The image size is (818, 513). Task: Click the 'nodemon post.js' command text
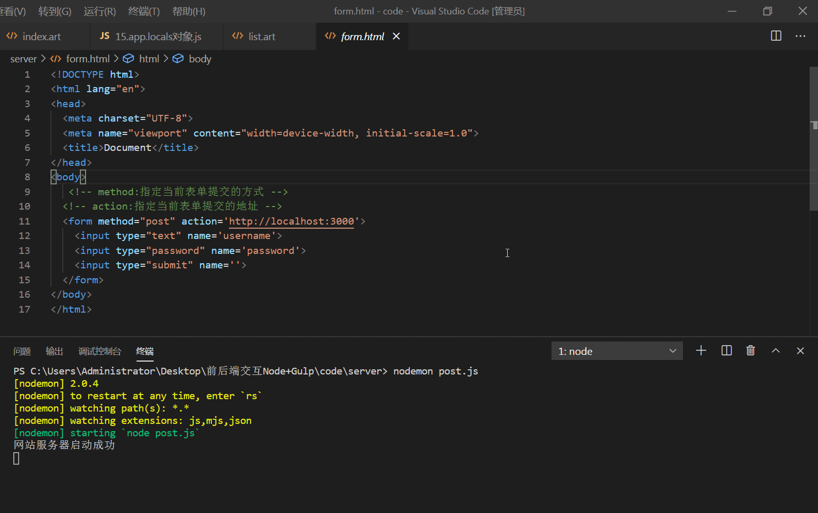[436, 371]
